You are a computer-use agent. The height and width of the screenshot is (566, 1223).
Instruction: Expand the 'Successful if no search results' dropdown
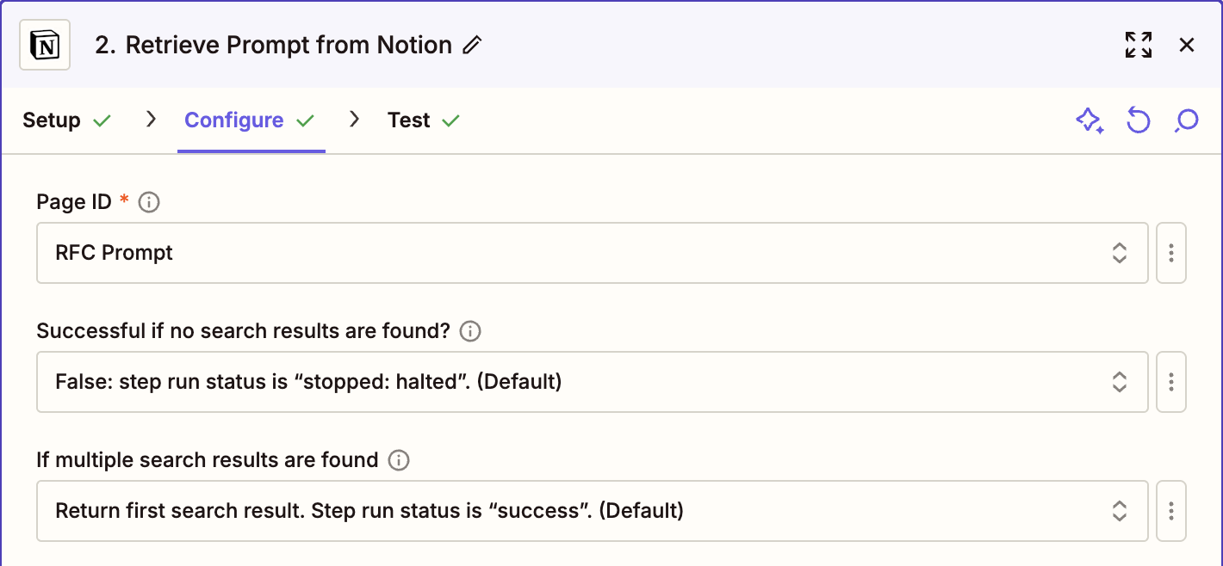pos(592,382)
